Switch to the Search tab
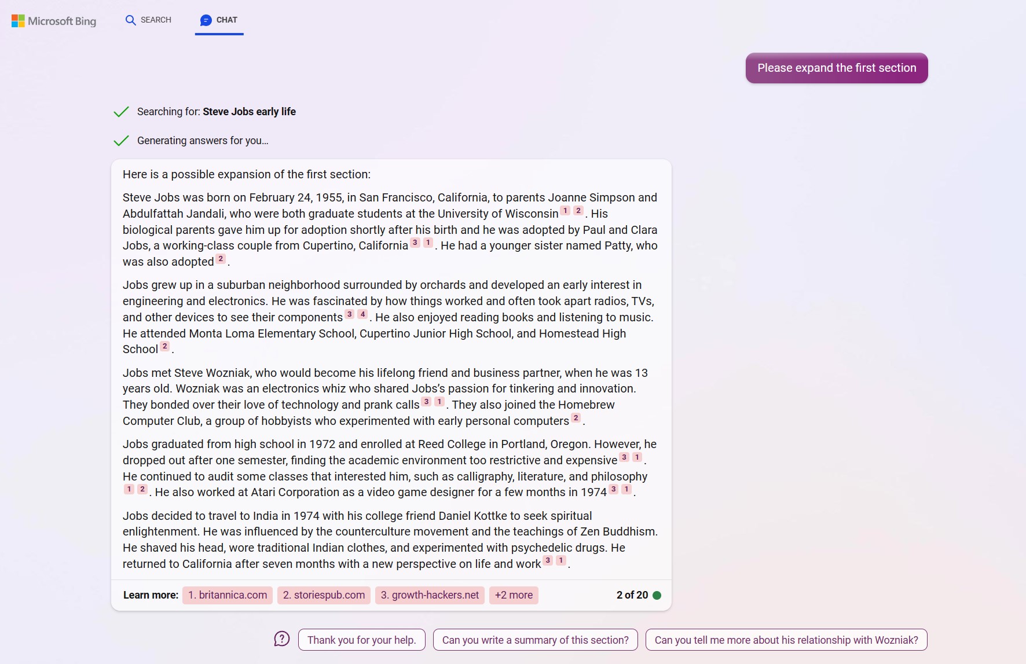 148,20
